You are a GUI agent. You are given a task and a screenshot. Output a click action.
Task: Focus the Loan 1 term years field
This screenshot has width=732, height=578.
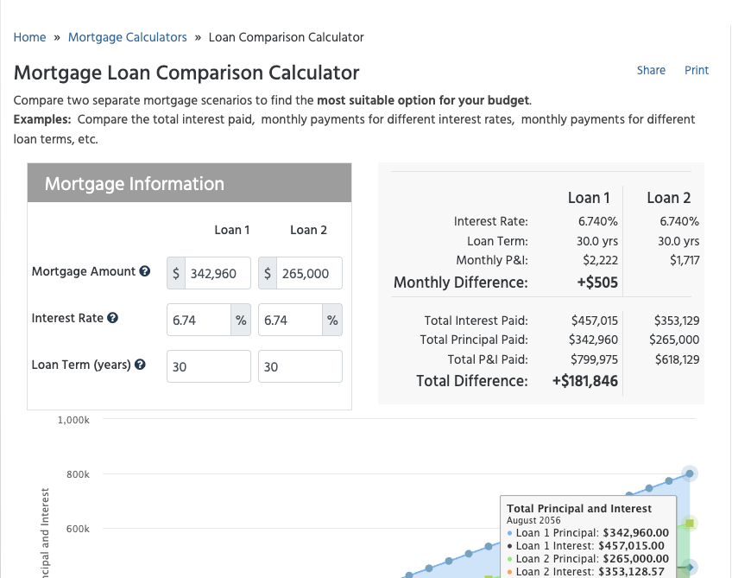click(x=209, y=366)
